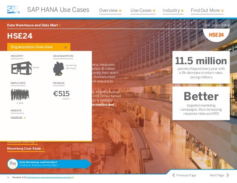Screen dimensions: 237x183
Task: Click the HSE24 logo badge
Action: pyautogui.click(x=216, y=35)
